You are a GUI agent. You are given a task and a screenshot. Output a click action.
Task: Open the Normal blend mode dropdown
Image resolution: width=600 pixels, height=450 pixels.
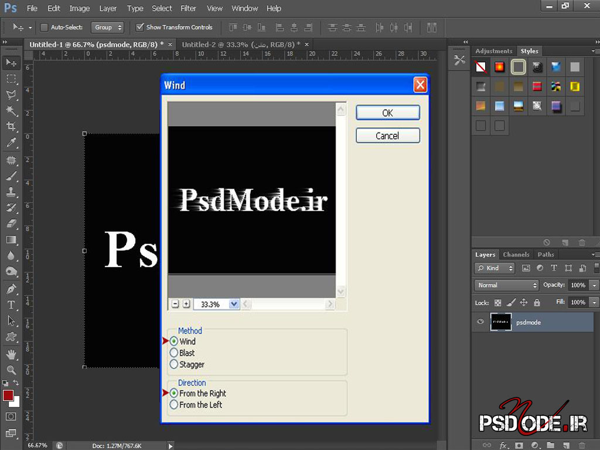point(507,285)
